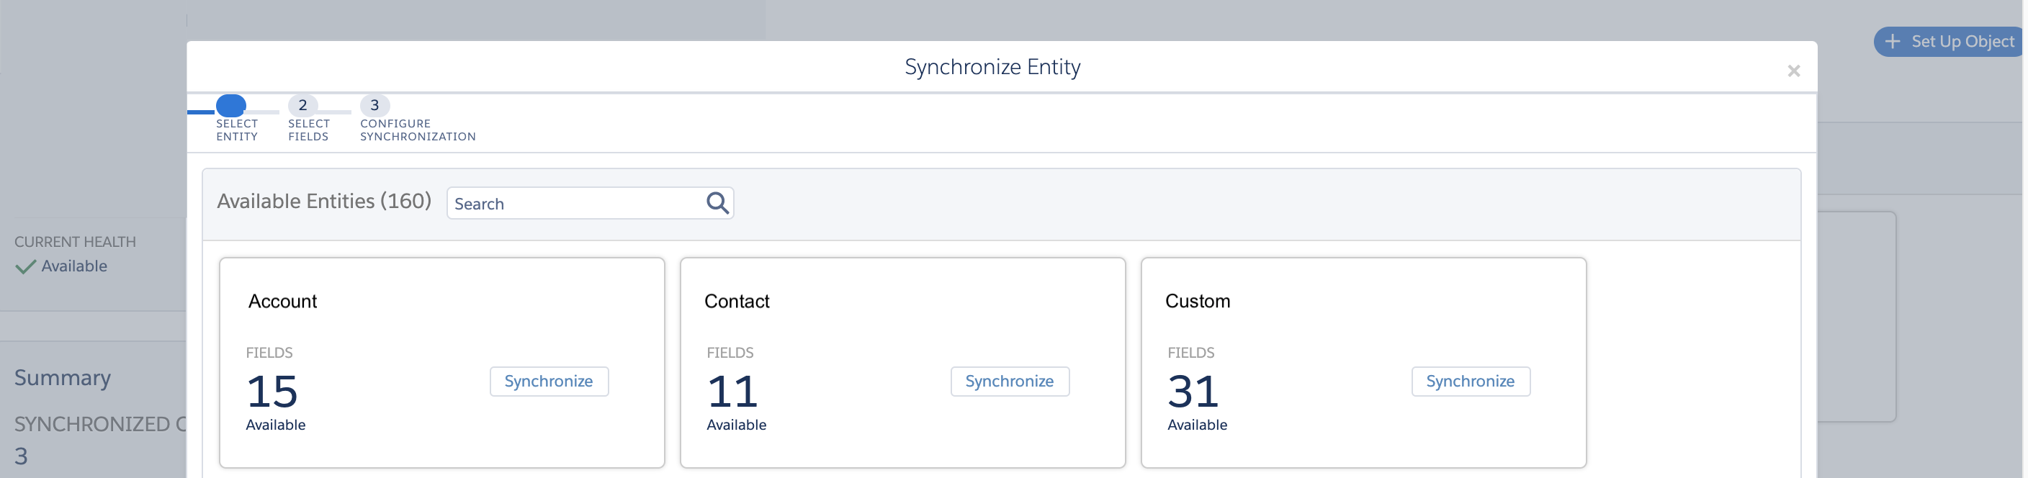Go to step 2 Select Fields
The image size is (2028, 478).
coord(303,106)
